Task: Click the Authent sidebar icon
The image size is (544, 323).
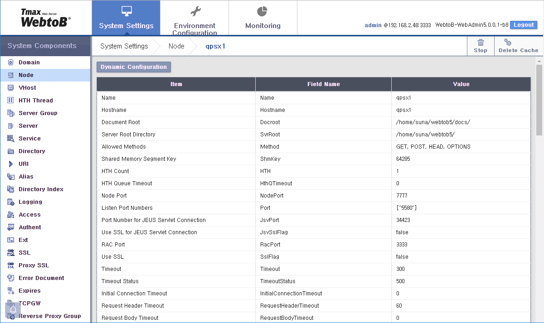Action: pos(11,227)
